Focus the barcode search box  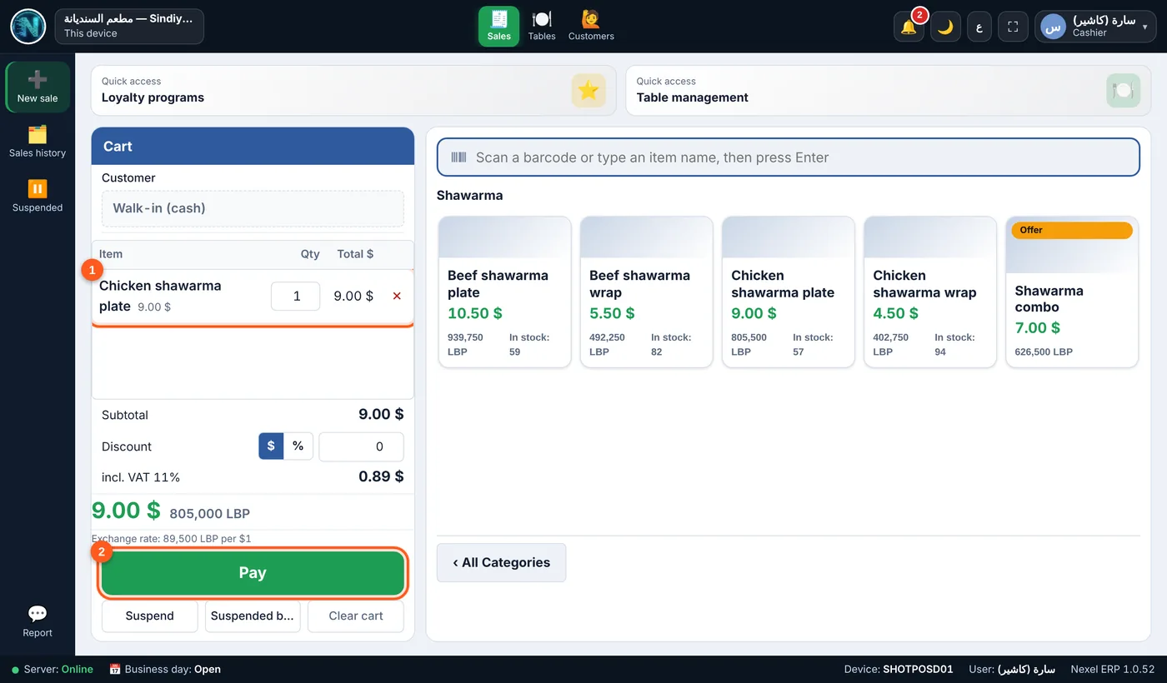789,157
